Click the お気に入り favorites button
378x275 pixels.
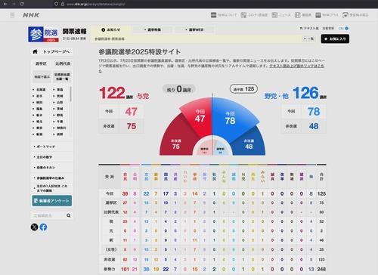335,39
